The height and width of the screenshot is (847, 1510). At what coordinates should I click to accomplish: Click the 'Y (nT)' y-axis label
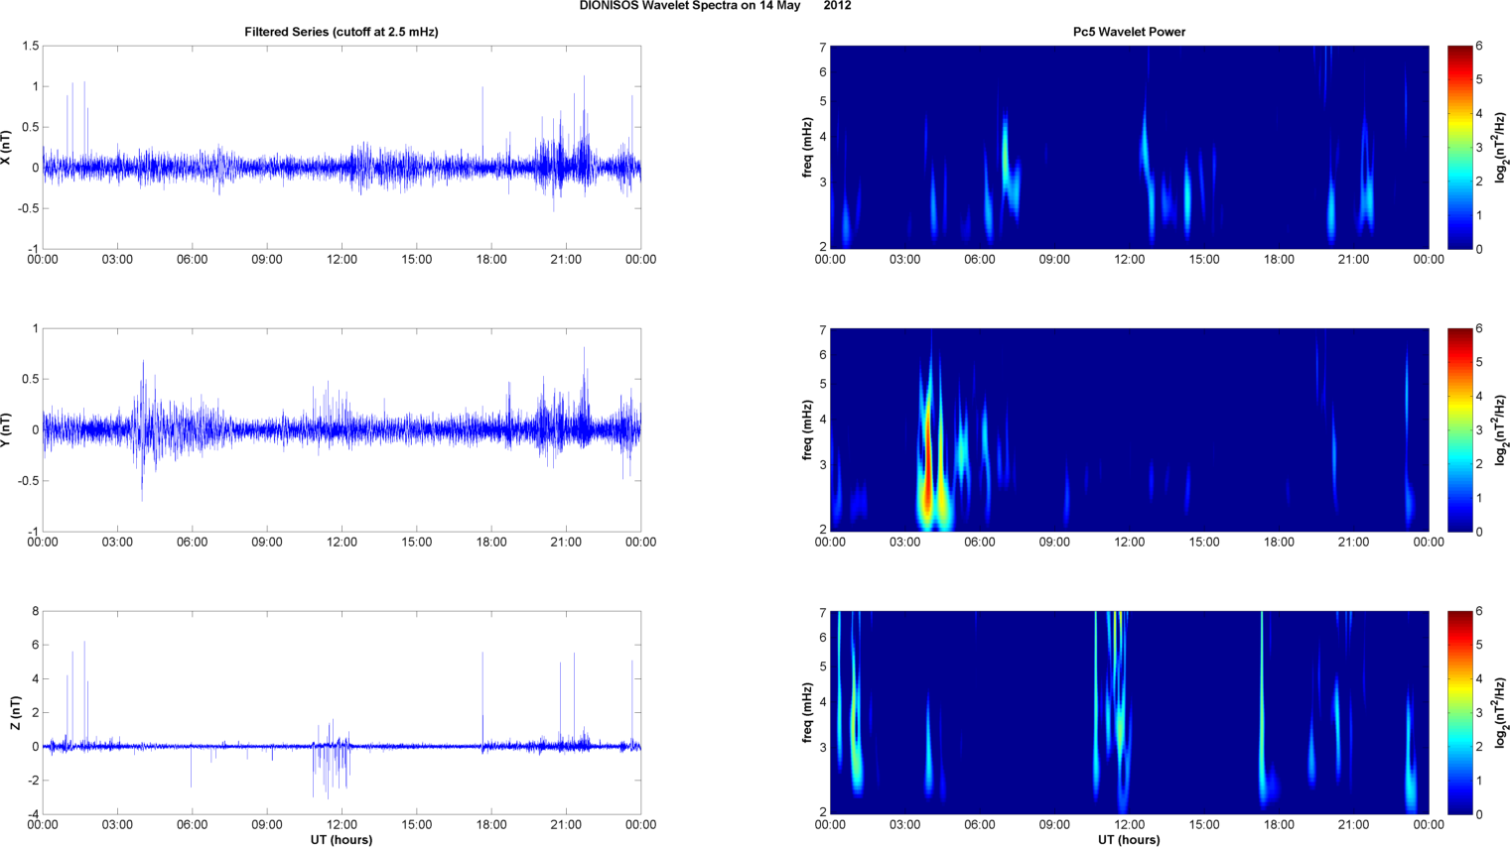click(6, 430)
